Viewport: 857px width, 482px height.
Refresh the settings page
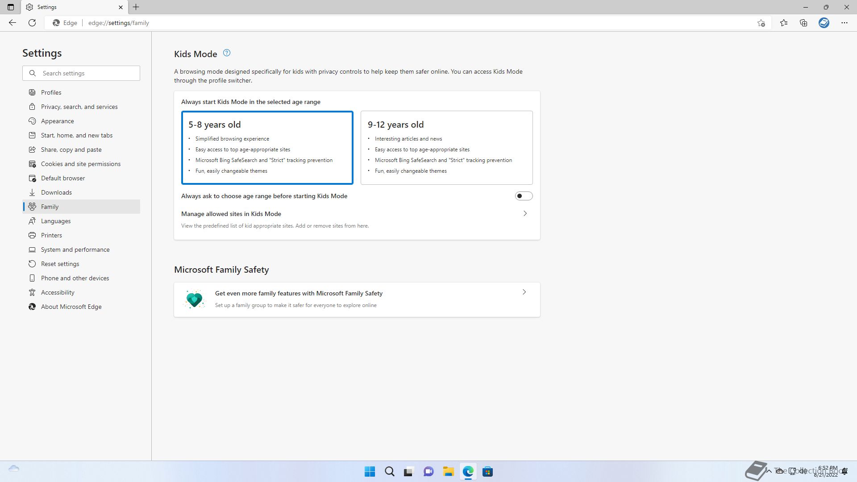click(x=32, y=23)
